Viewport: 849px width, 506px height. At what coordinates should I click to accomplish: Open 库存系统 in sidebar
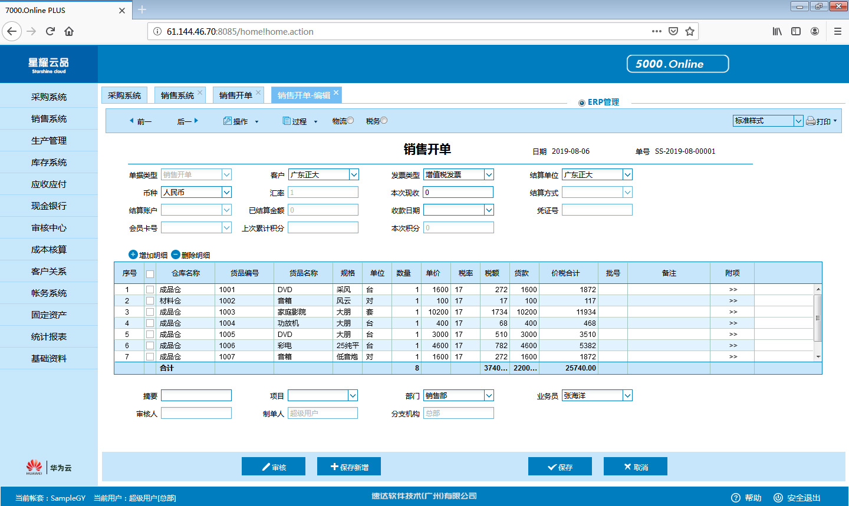tap(49, 162)
